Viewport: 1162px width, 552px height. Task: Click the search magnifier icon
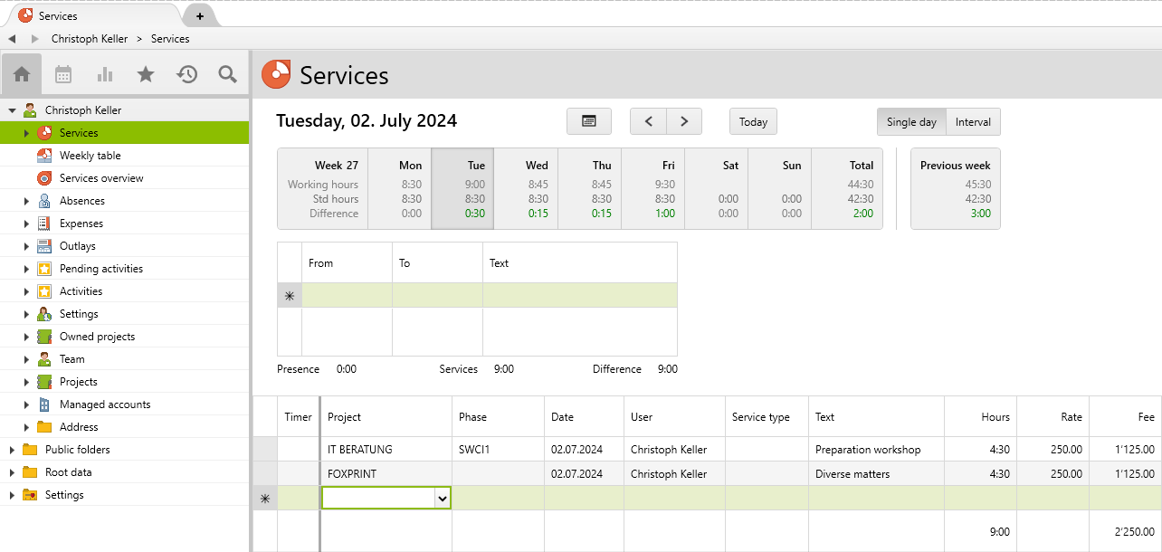tap(228, 74)
